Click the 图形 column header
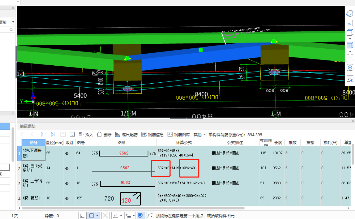 coord(121,142)
